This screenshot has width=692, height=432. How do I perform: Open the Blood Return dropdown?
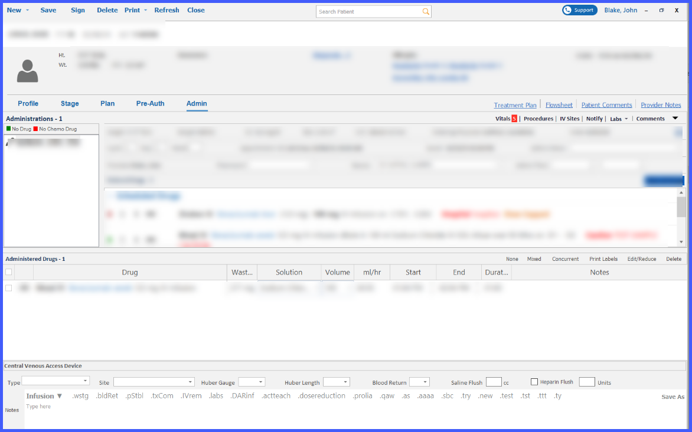pos(419,382)
